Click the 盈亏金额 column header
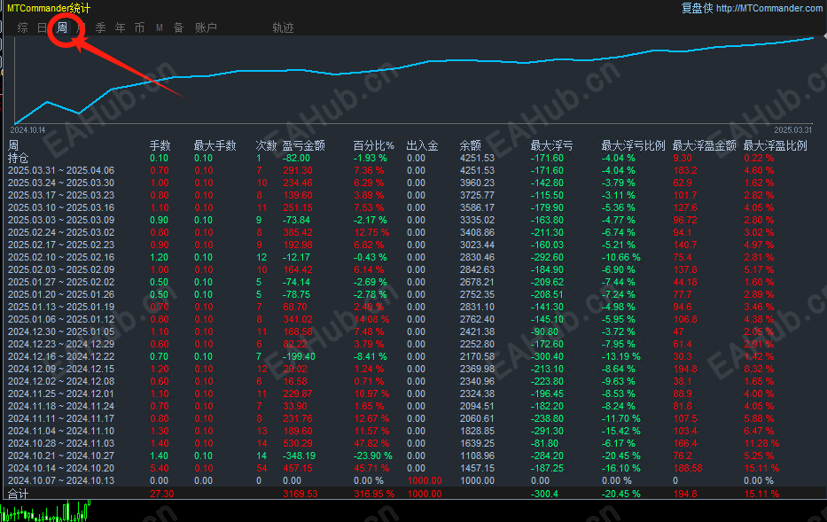 (303, 145)
